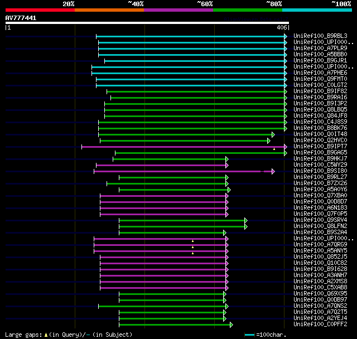
Task: Select the UniRef100_C0PFF2 label
Action: pyautogui.click(x=320, y=325)
